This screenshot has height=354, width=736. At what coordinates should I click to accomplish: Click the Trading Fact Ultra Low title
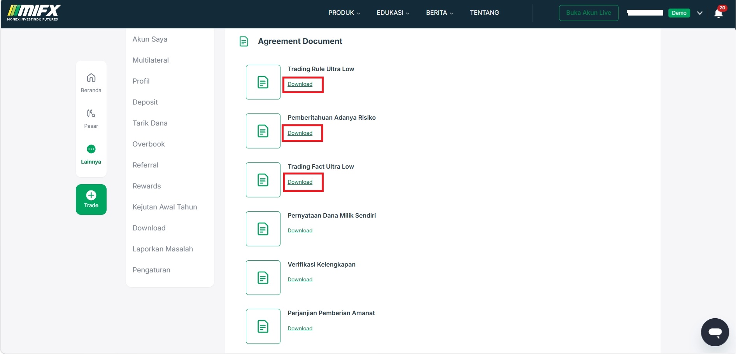click(x=321, y=167)
